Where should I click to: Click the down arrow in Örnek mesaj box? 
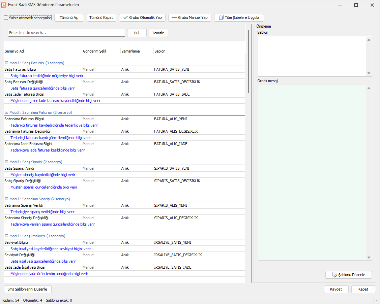pos(369,258)
